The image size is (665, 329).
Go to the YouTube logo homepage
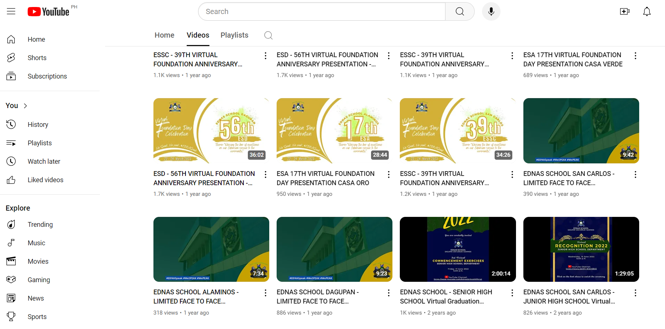tap(48, 12)
